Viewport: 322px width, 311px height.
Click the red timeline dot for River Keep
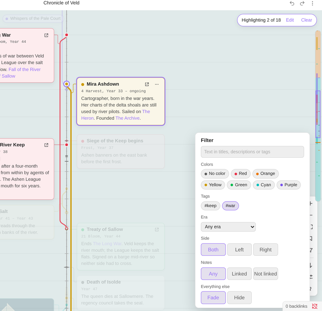tap(66, 145)
